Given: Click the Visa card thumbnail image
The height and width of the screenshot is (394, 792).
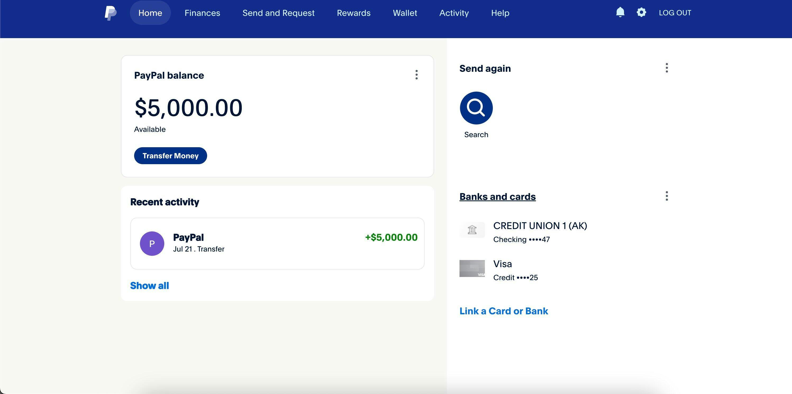Looking at the screenshot, I should (x=472, y=268).
